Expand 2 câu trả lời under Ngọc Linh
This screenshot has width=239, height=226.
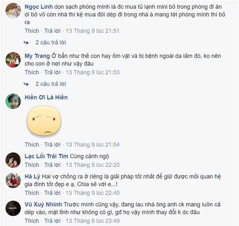[x=51, y=42]
